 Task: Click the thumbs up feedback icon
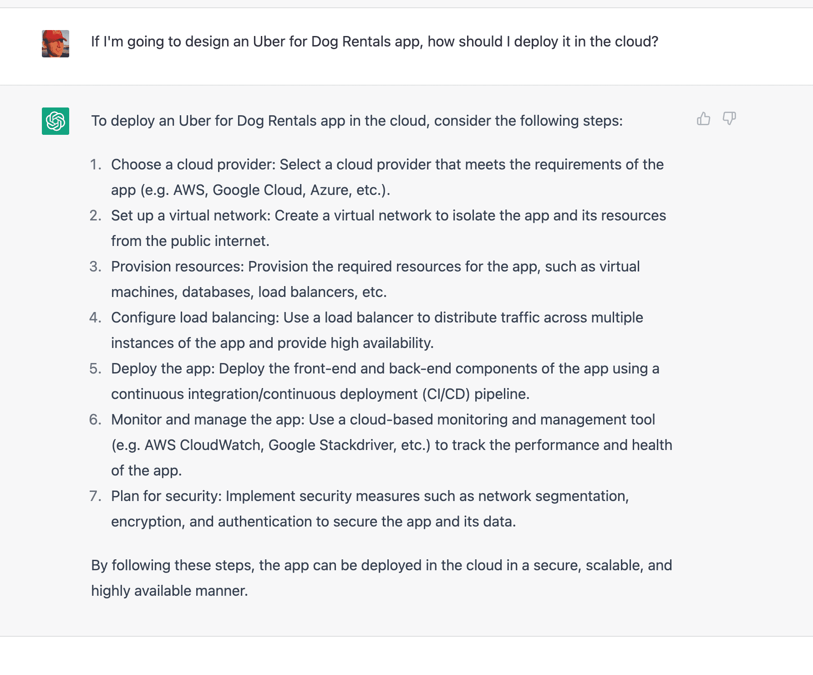tap(703, 119)
